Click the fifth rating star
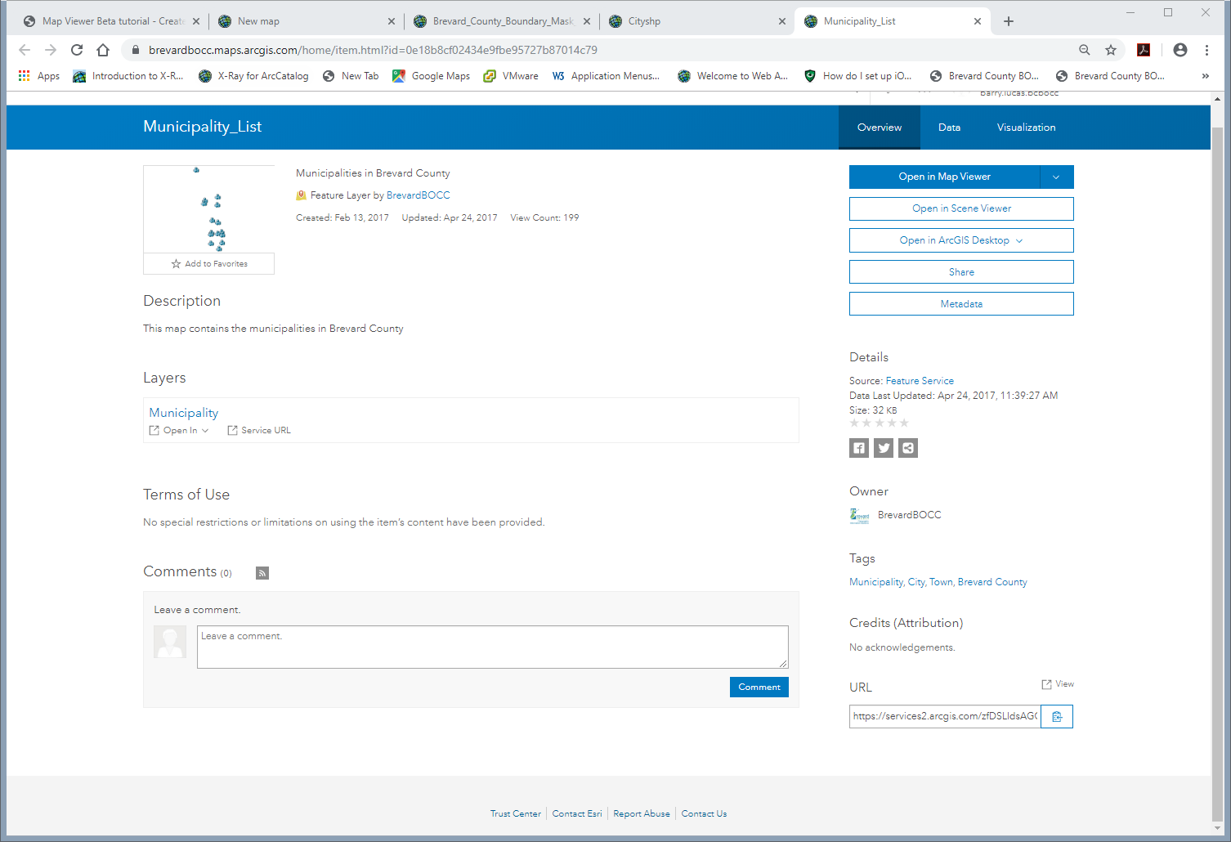1231x842 pixels. tap(904, 423)
